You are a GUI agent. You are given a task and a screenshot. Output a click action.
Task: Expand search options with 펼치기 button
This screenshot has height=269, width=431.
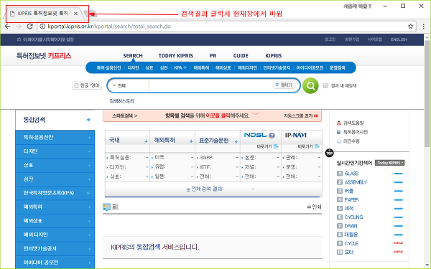click(284, 85)
